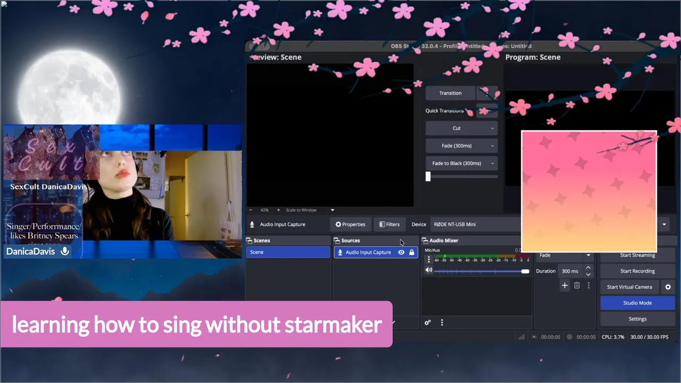Click the Mic/Aux volume slider handle
This screenshot has height=383, width=681.
click(x=525, y=271)
